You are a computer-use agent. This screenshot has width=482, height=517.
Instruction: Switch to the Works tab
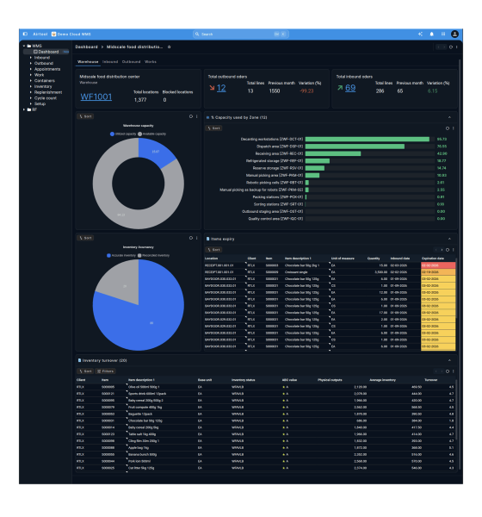click(151, 62)
